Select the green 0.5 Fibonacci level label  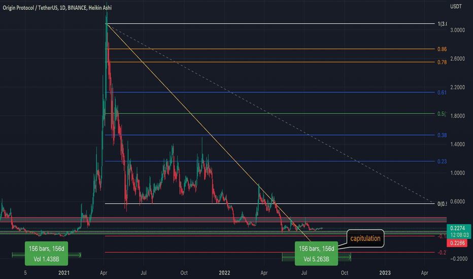pyautogui.click(x=442, y=114)
